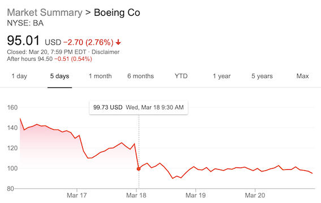Image resolution: width=321 pixels, height=203 pixels.
Task: Show the YTD chart range
Action: click(181, 76)
